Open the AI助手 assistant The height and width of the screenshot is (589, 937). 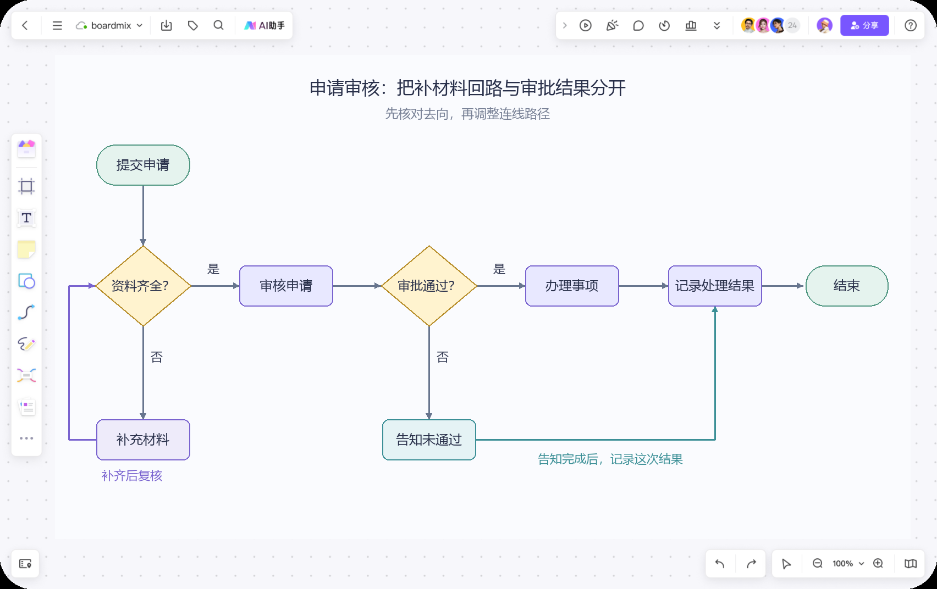click(264, 25)
